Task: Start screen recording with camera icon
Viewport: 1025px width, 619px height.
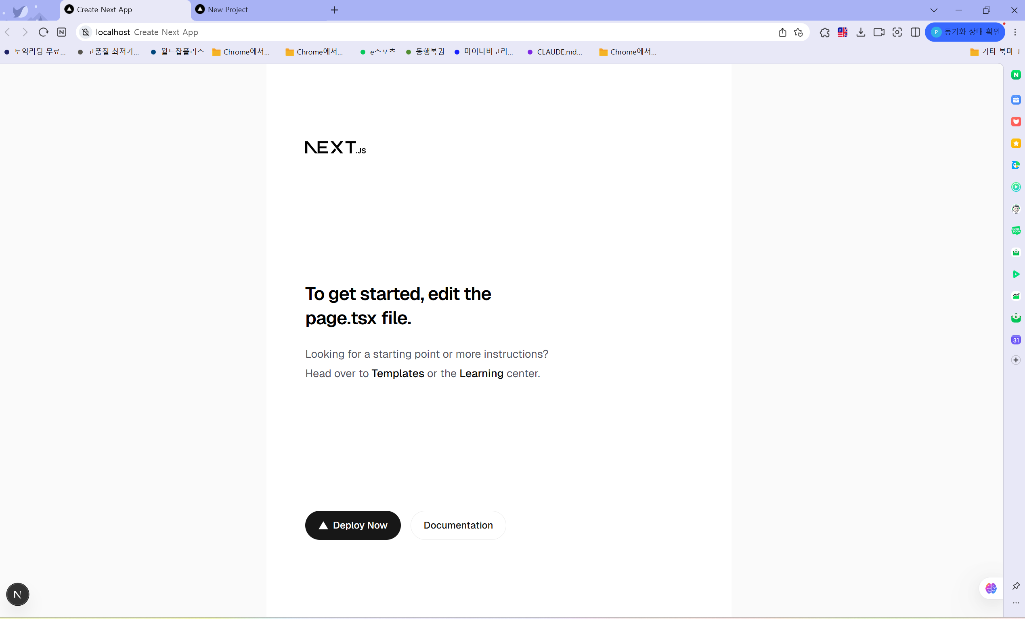Action: (879, 32)
